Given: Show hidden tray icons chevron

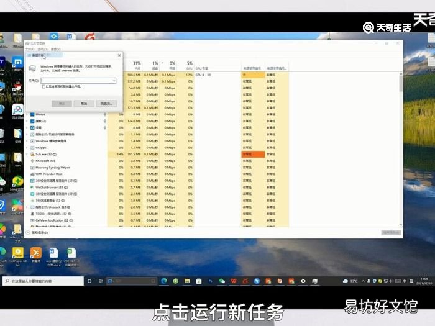Looking at the screenshot, I should click(x=363, y=281).
